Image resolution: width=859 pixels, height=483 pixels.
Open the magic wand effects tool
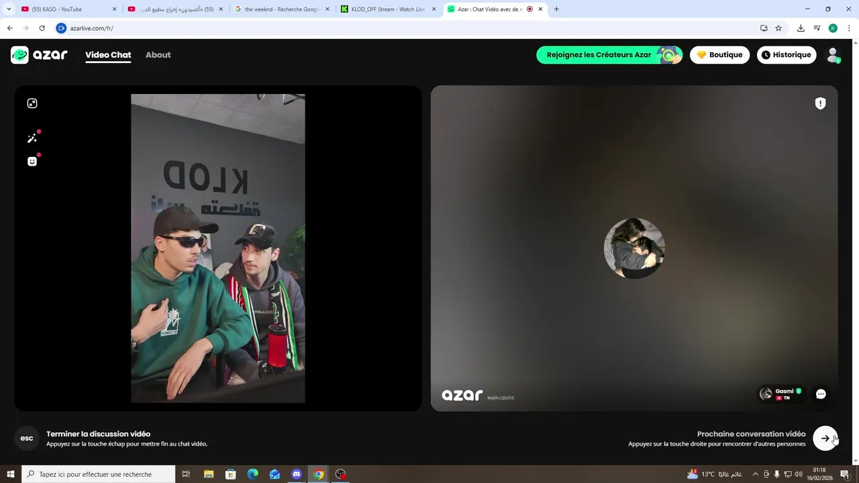[x=32, y=138]
